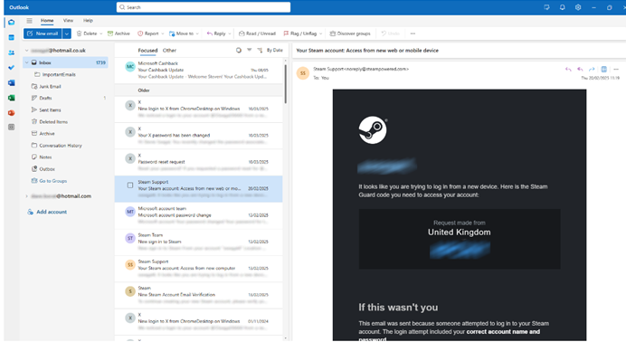Expand the hotmail.com account tree
Viewport: 626px width, 361px height.
[27, 196]
